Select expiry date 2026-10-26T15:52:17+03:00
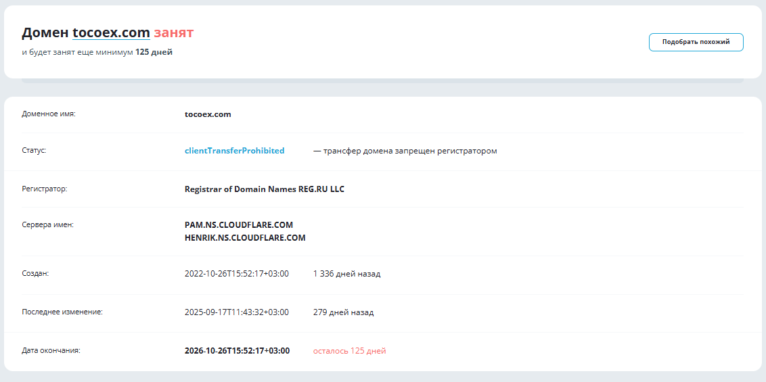Image resolution: width=766 pixels, height=382 pixels. click(237, 350)
